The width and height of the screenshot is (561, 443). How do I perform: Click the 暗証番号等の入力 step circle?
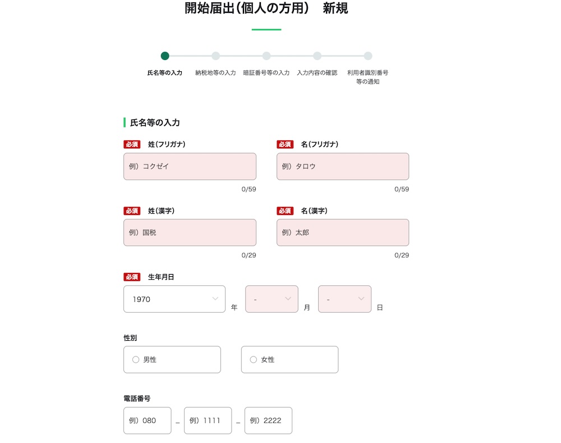coord(266,56)
